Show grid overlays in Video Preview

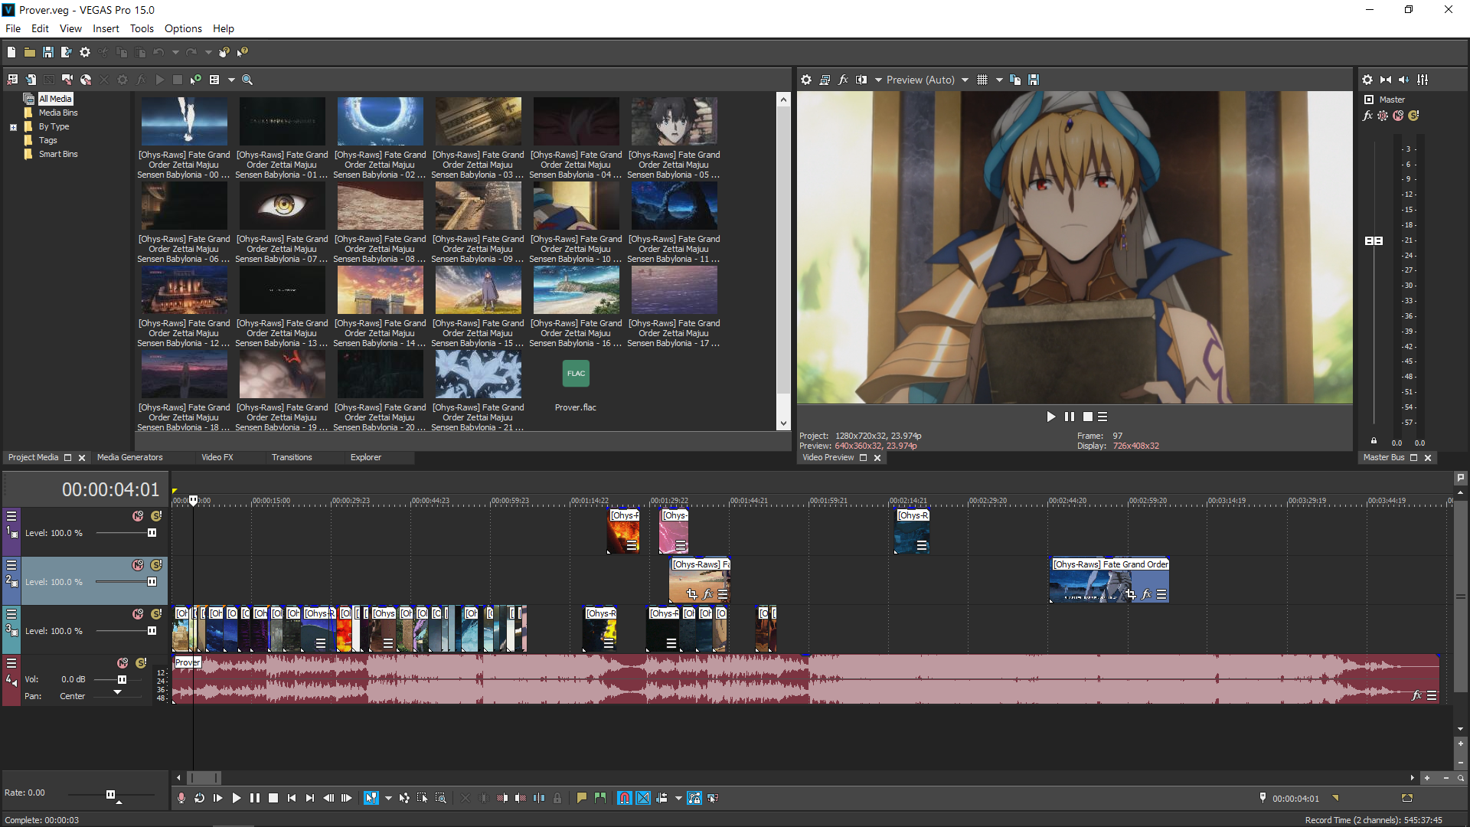click(982, 80)
